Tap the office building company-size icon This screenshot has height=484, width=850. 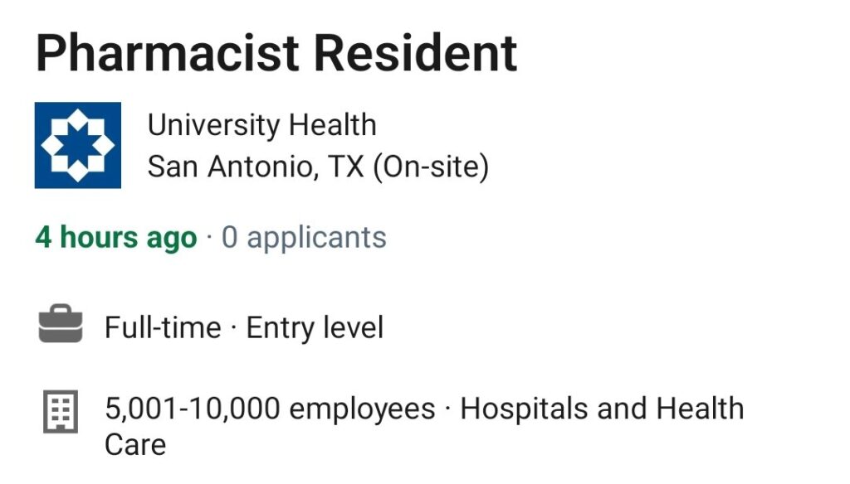click(x=60, y=411)
